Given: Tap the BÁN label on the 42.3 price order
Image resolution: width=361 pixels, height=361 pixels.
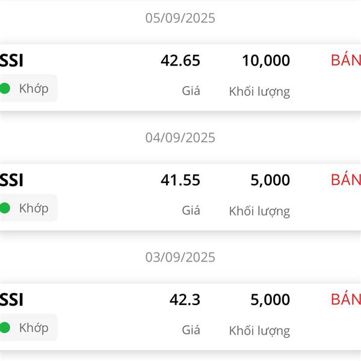Looking at the screenshot, I should (346, 299).
